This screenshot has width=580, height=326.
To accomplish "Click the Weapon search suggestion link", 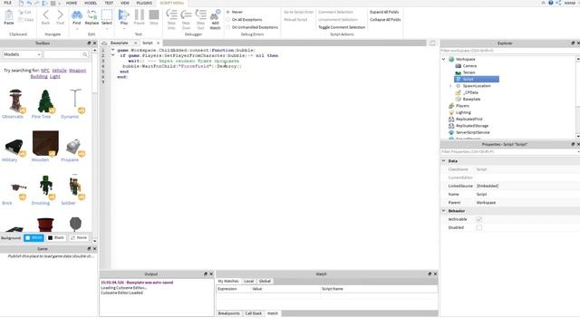I will pos(77,71).
